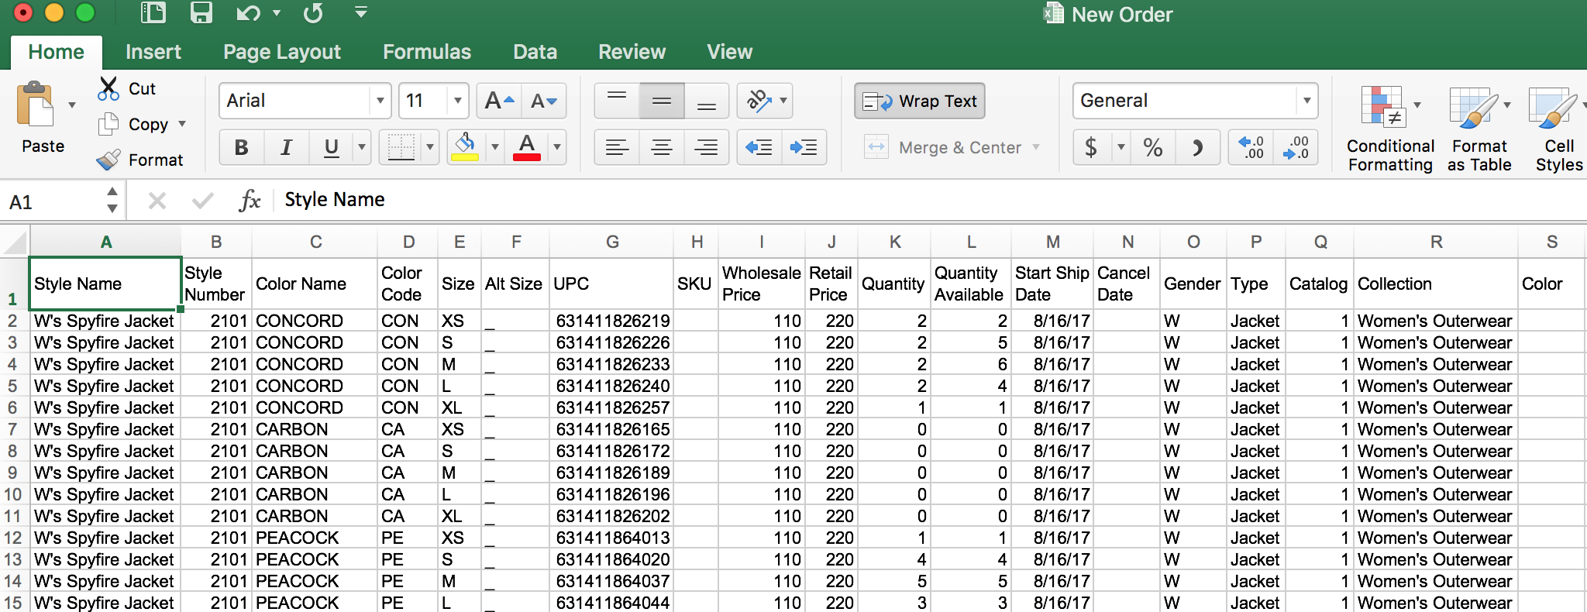Click the Center horizontal alignment icon
Viewport: 1587px width, 612px height.
point(662,147)
